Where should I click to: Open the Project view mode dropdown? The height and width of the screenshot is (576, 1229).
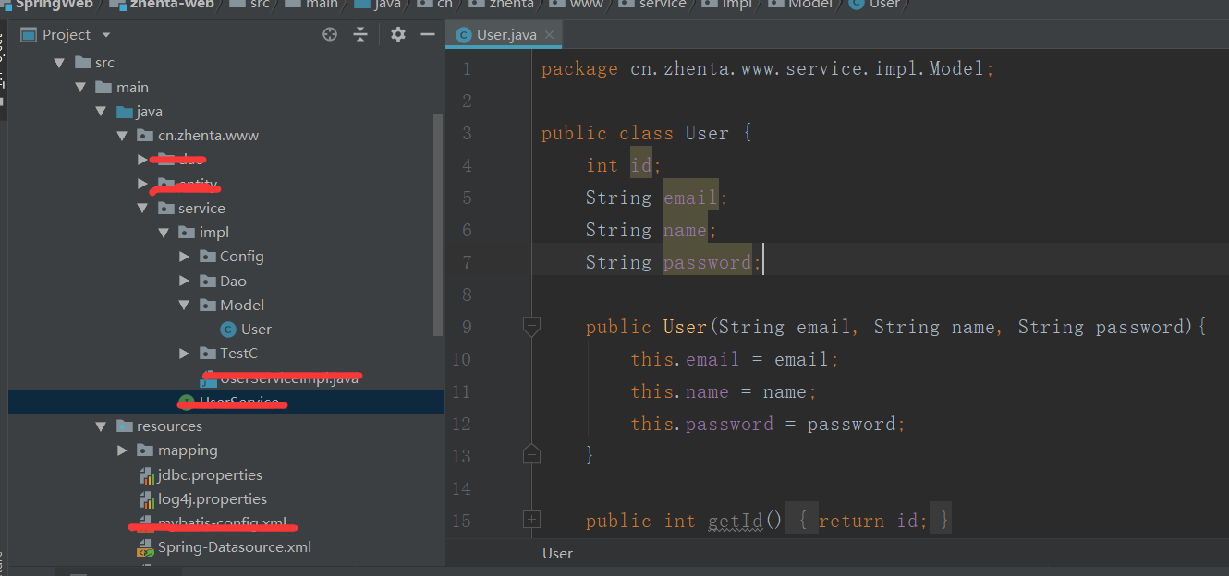point(105,35)
